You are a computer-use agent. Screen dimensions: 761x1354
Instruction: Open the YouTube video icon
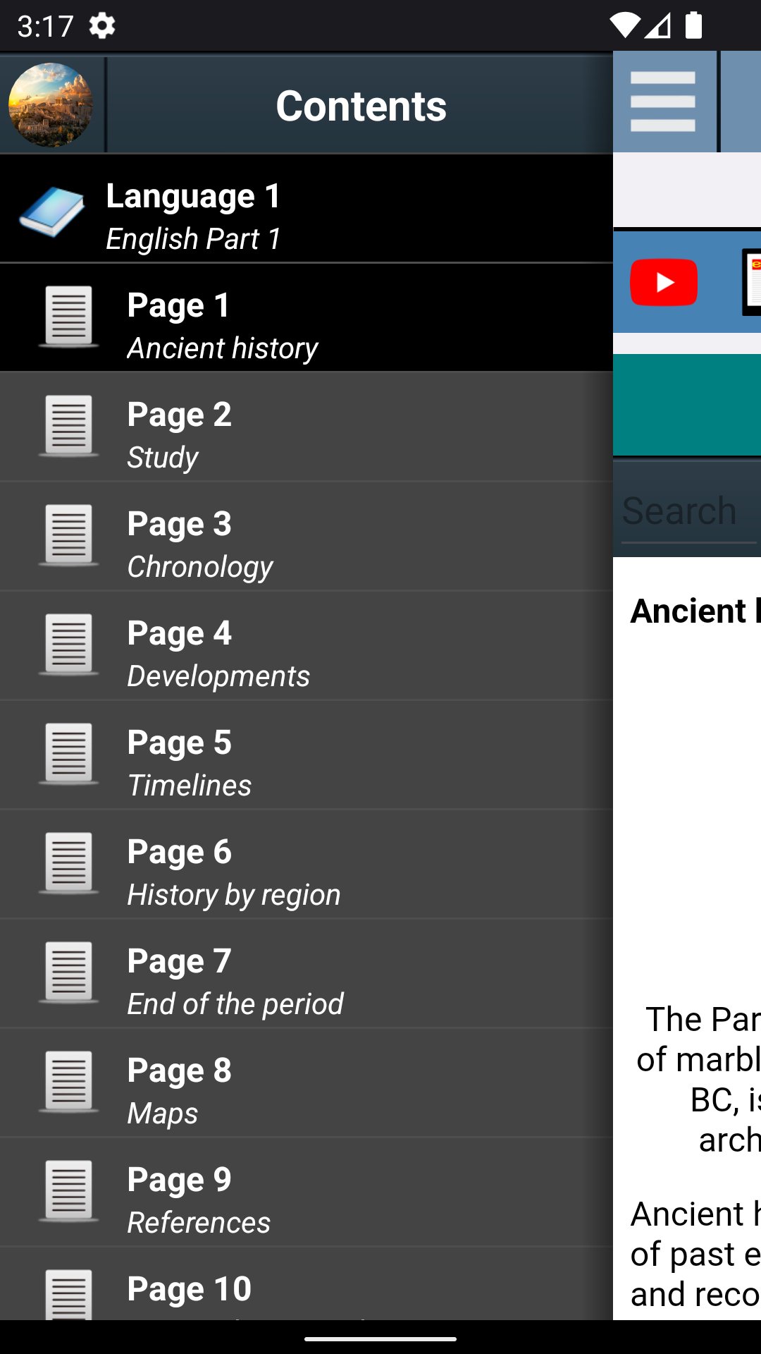click(663, 282)
